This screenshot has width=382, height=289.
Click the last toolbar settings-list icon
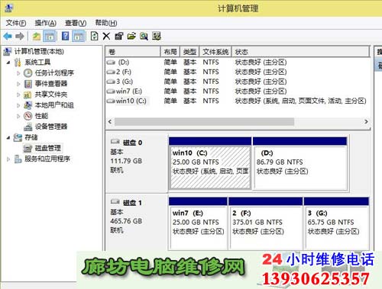[x=157, y=37]
